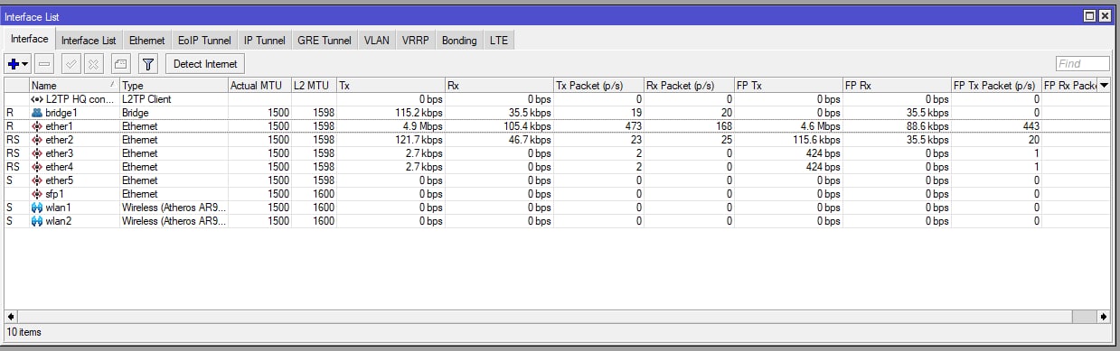Viewport: 1120px width, 351px height.
Task: Select the '121.7 kbps' Tx value of ether2
Action: (419, 140)
